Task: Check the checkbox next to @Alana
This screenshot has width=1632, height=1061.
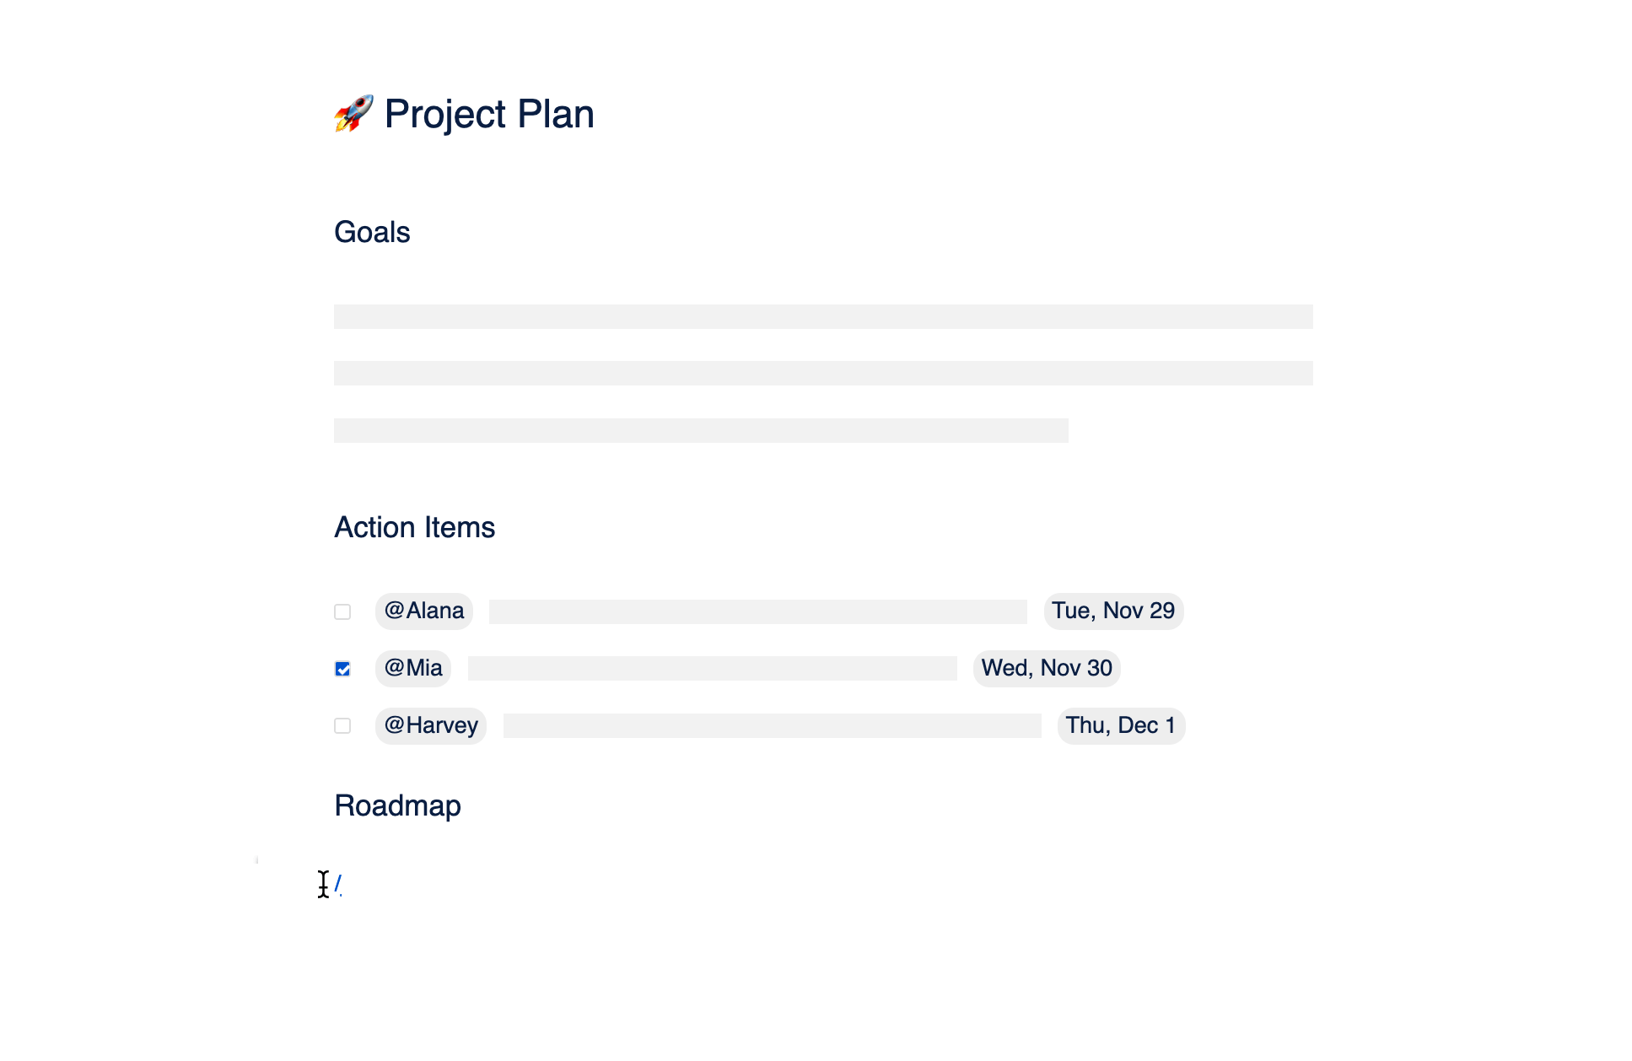Action: (342, 611)
